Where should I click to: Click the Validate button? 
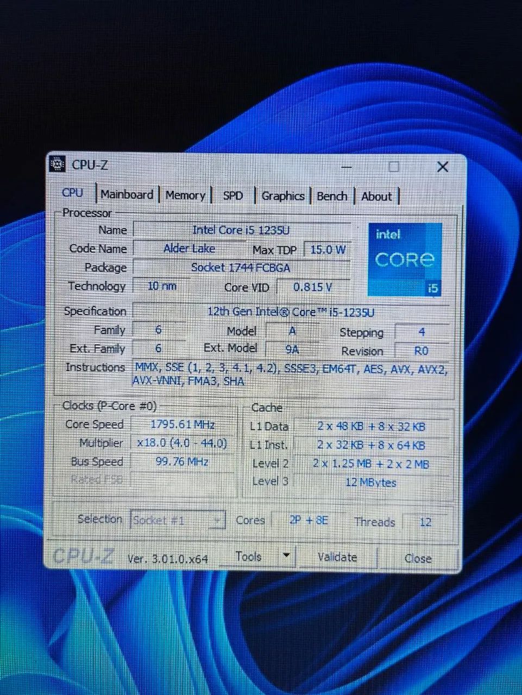(x=337, y=557)
